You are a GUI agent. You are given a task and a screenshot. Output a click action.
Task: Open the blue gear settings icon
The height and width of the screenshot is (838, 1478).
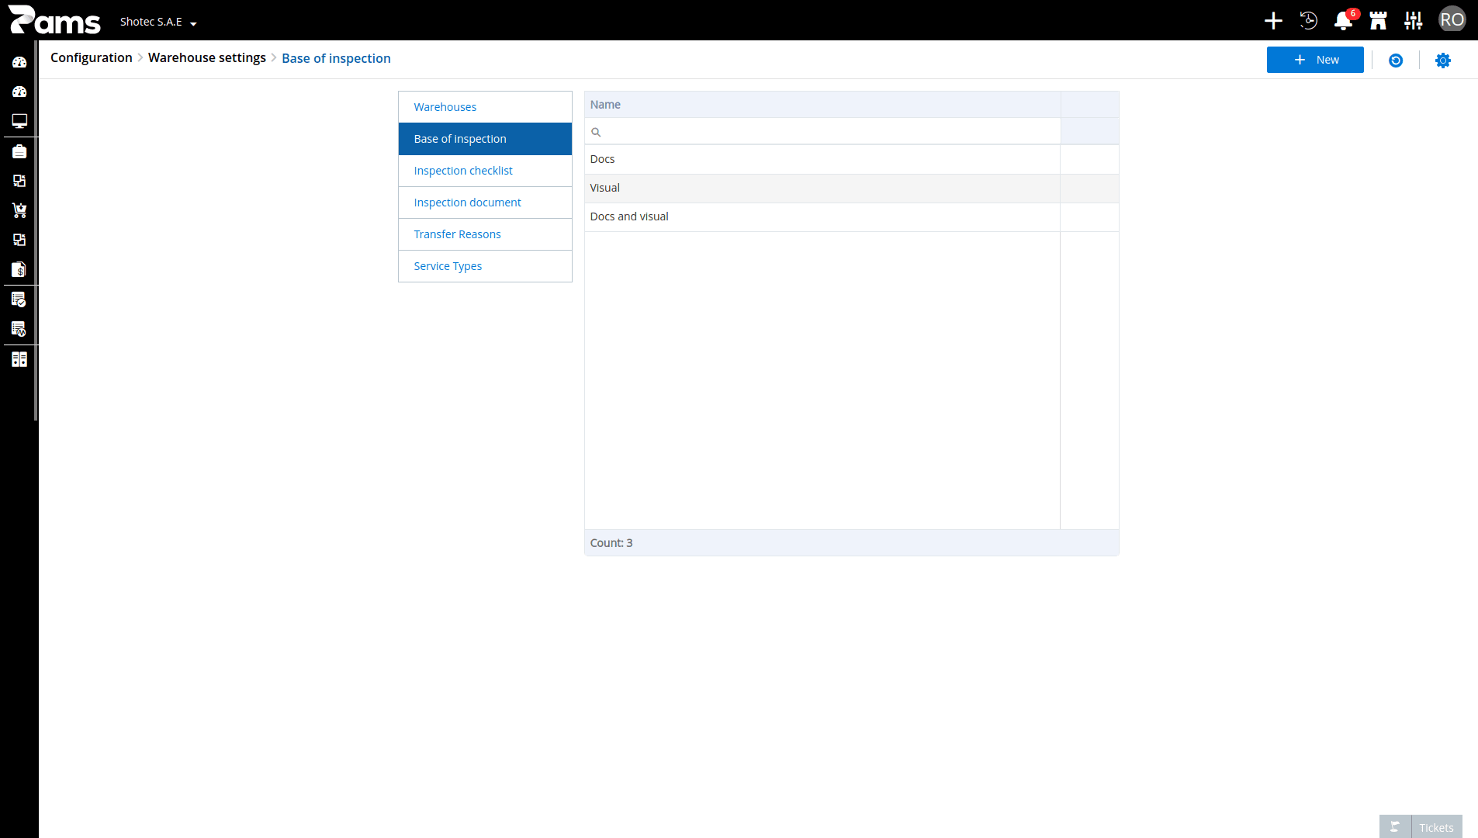[1443, 61]
